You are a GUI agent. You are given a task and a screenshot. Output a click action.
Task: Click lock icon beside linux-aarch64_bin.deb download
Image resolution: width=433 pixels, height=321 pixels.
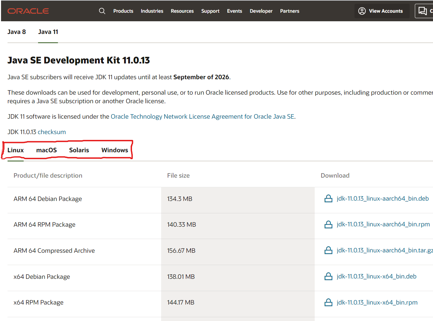328,199
